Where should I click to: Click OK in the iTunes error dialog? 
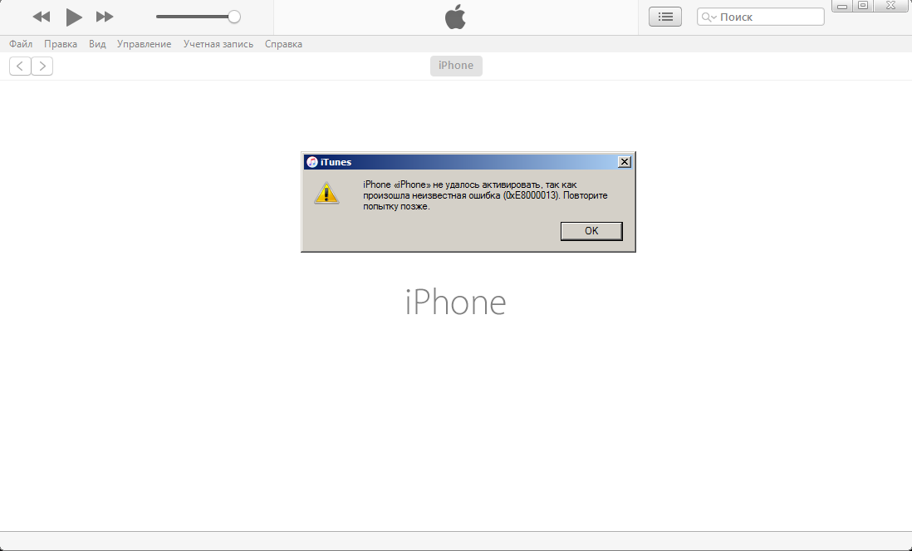(591, 231)
